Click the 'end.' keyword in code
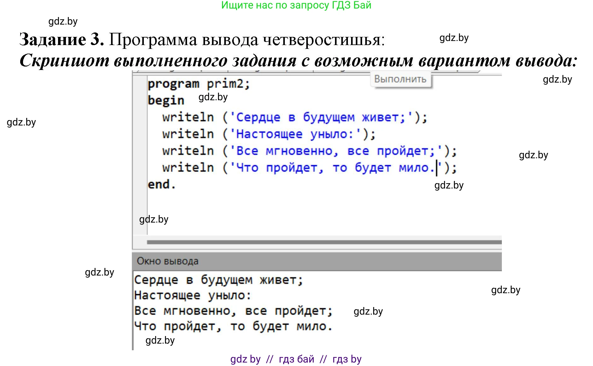 pos(161,184)
